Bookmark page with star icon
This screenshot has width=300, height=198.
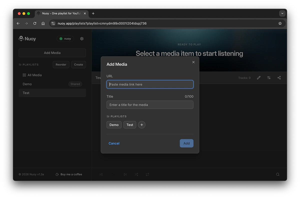tap(280, 23)
